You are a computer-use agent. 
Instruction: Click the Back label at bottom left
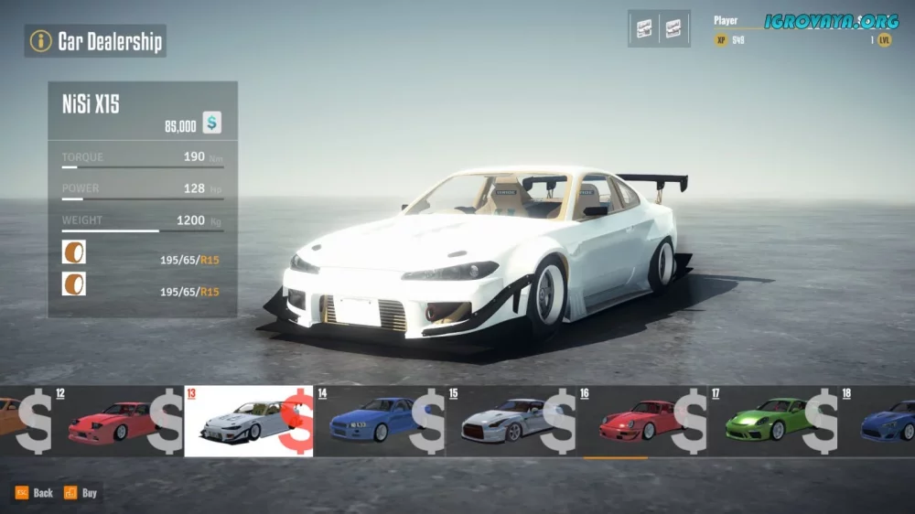point(43,493)
